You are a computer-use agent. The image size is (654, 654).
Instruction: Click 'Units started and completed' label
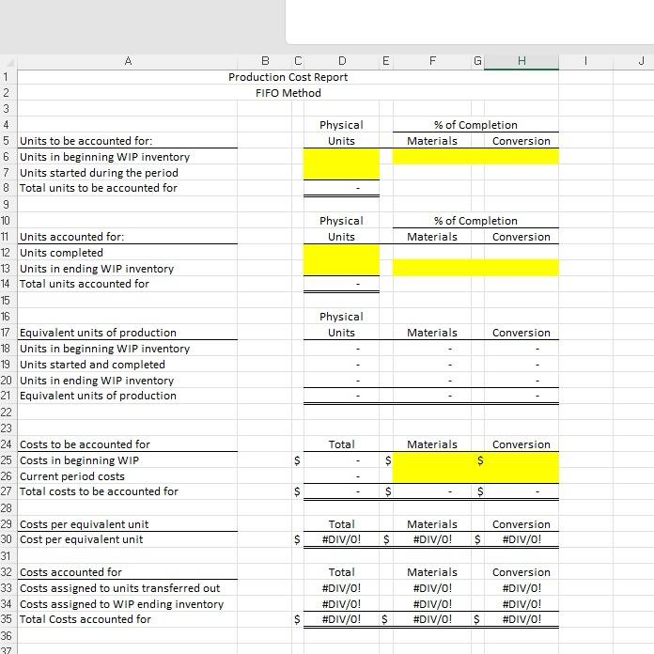(92, 365)
